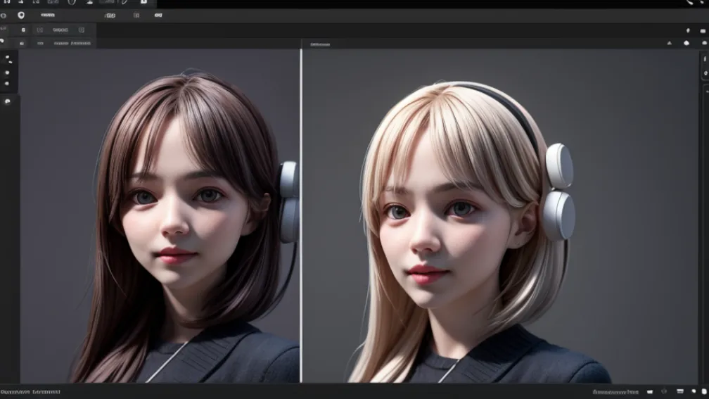This screenshot has width=709, height=399.
Task: Select the second tool in the left sidebar
Action: (8, 72)
